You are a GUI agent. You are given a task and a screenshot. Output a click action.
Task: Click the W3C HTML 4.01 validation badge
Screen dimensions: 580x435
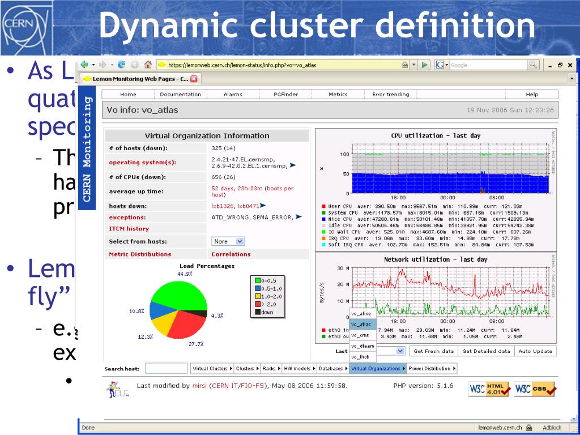click(490, 389)
